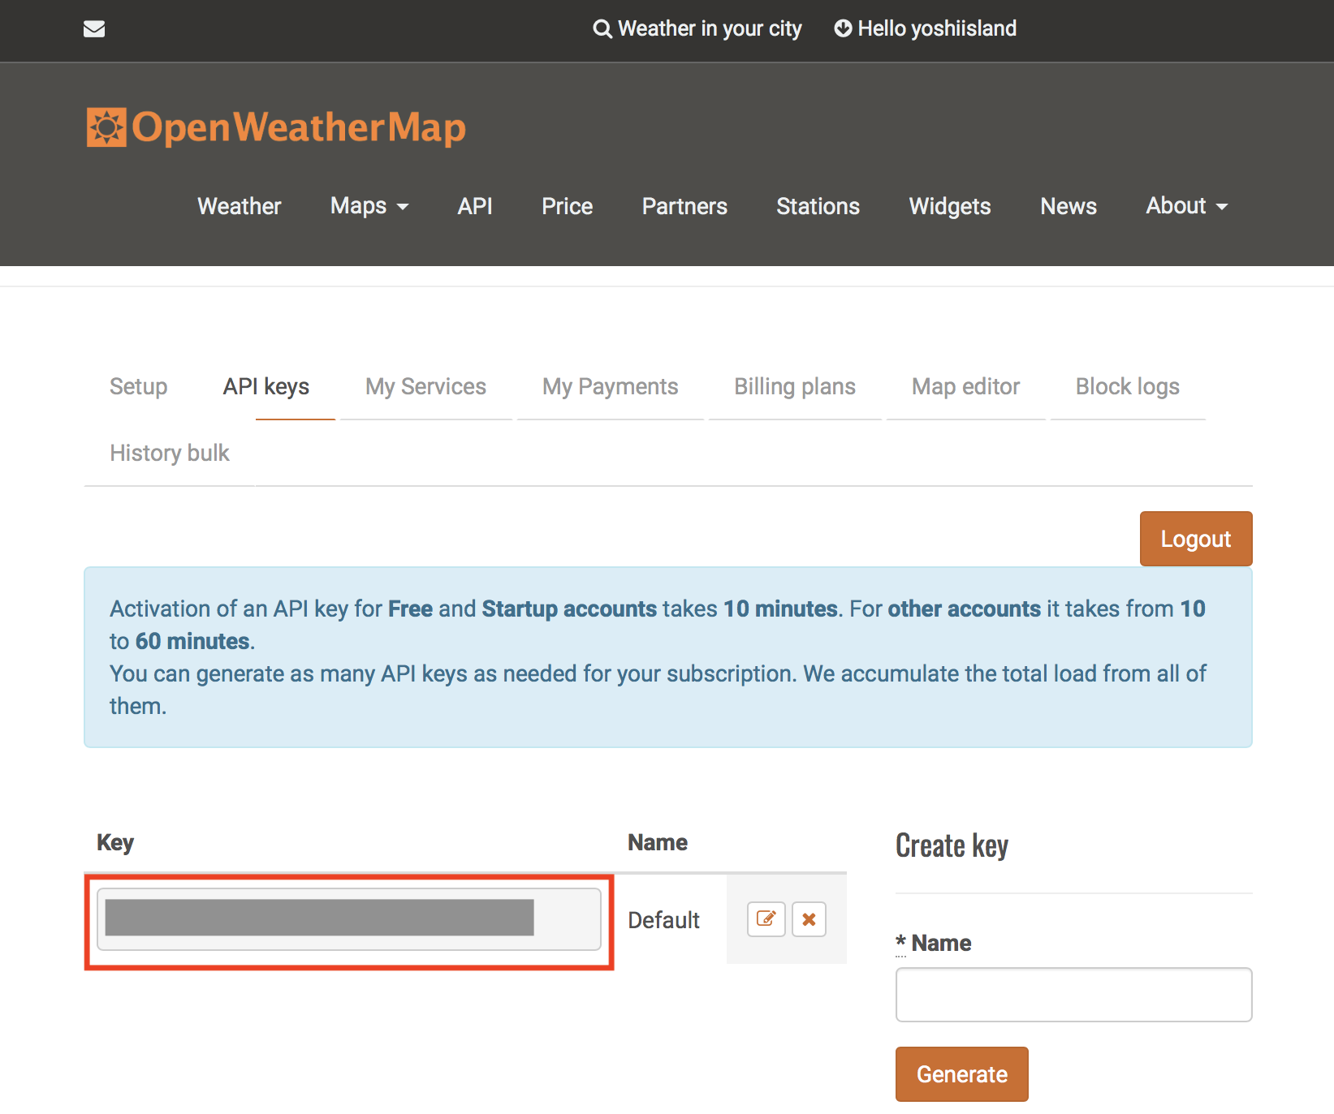Click the Create key heading

(952, 845)
